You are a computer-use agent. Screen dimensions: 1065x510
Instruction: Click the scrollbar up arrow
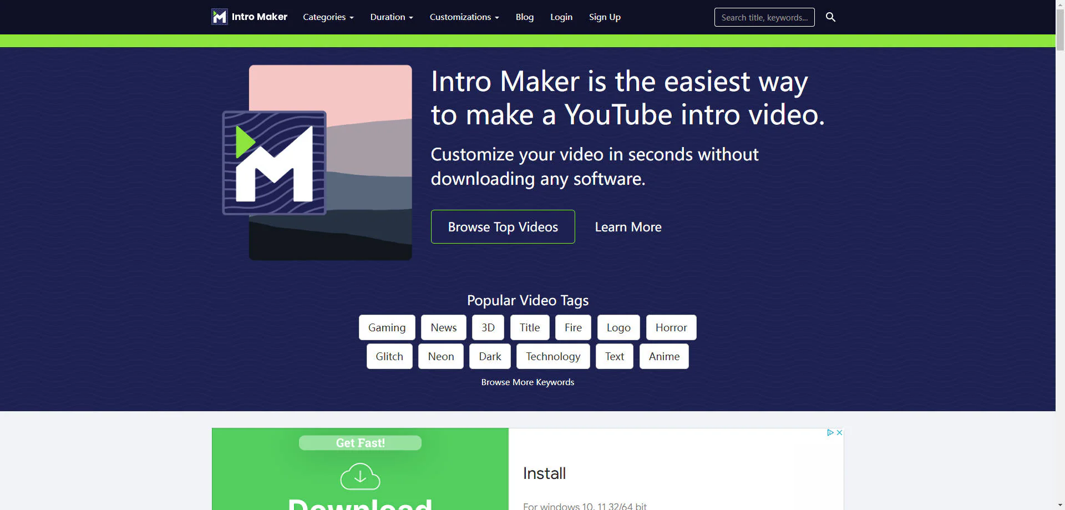[1060, 4]
